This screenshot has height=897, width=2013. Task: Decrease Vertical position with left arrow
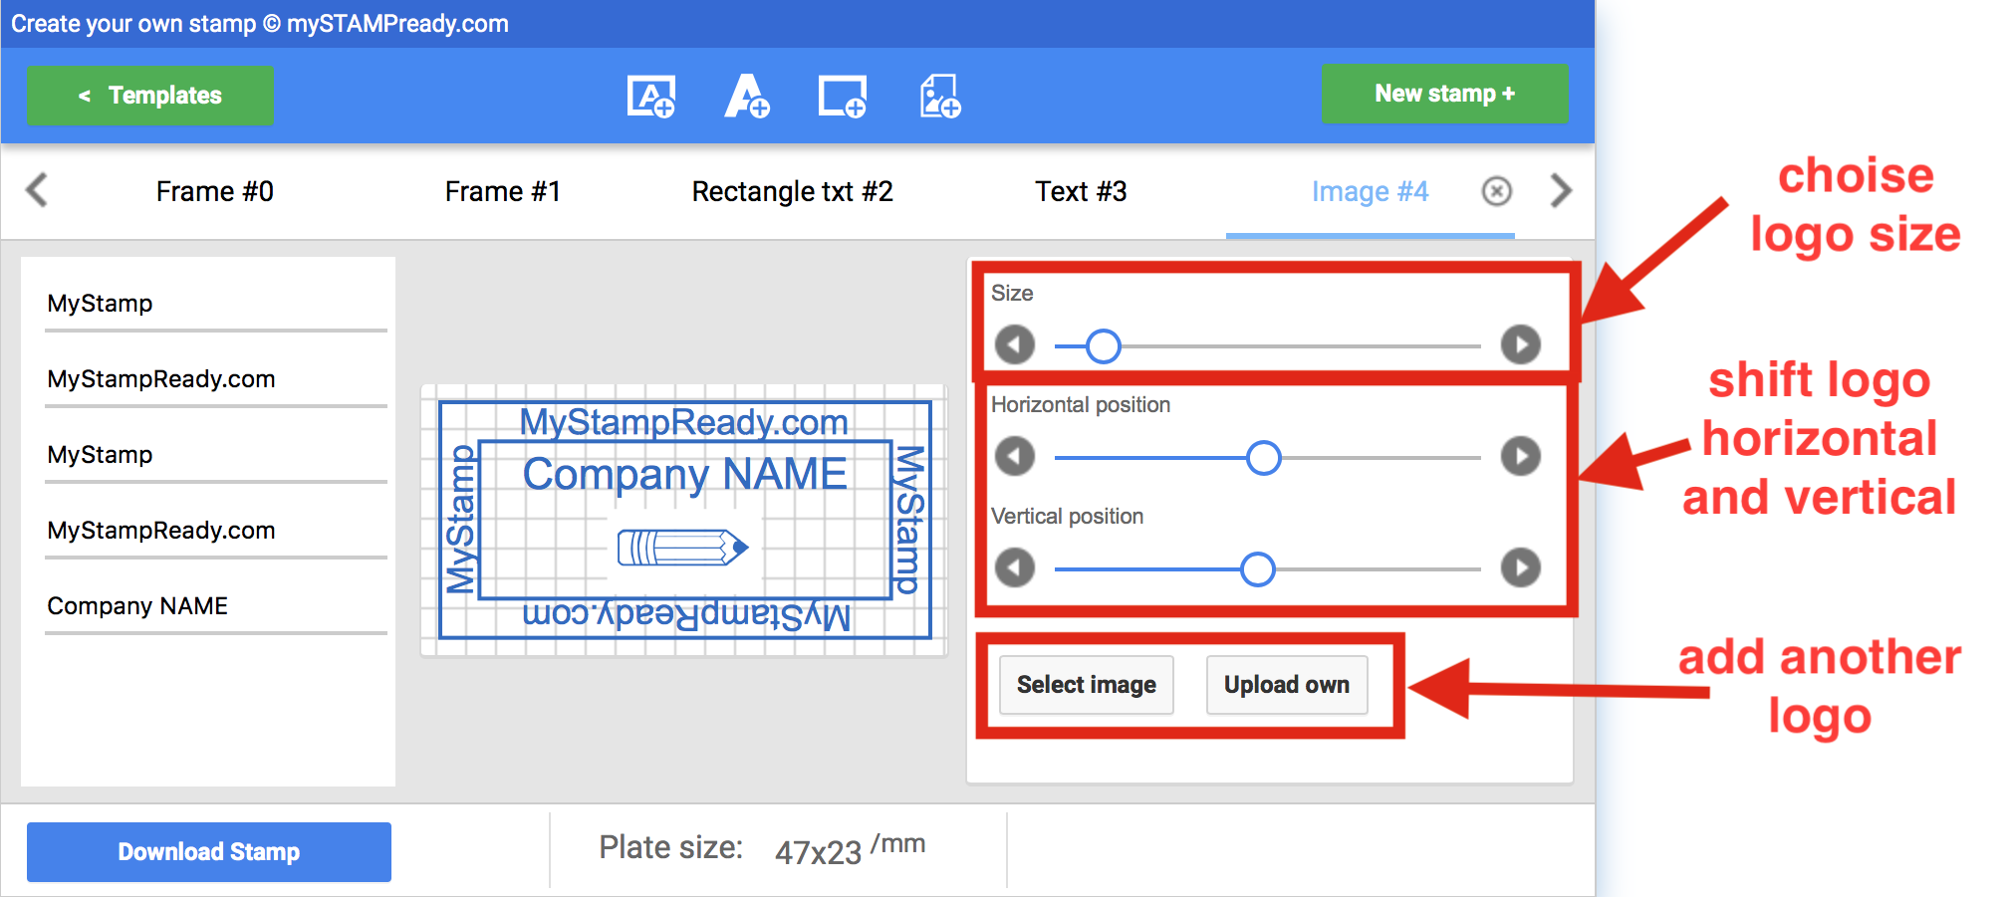click(1015, 568)
